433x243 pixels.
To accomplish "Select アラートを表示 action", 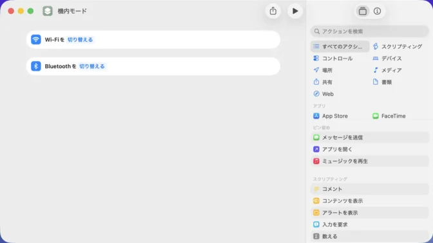I will point(370,213).
